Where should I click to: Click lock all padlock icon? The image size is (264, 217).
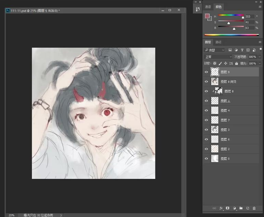coord(237,64)
